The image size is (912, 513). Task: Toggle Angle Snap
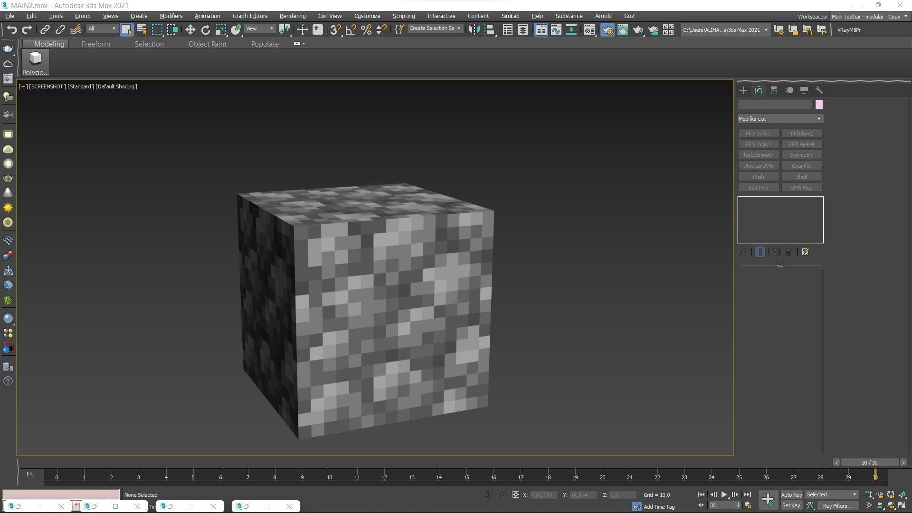(x=351, y=29)
